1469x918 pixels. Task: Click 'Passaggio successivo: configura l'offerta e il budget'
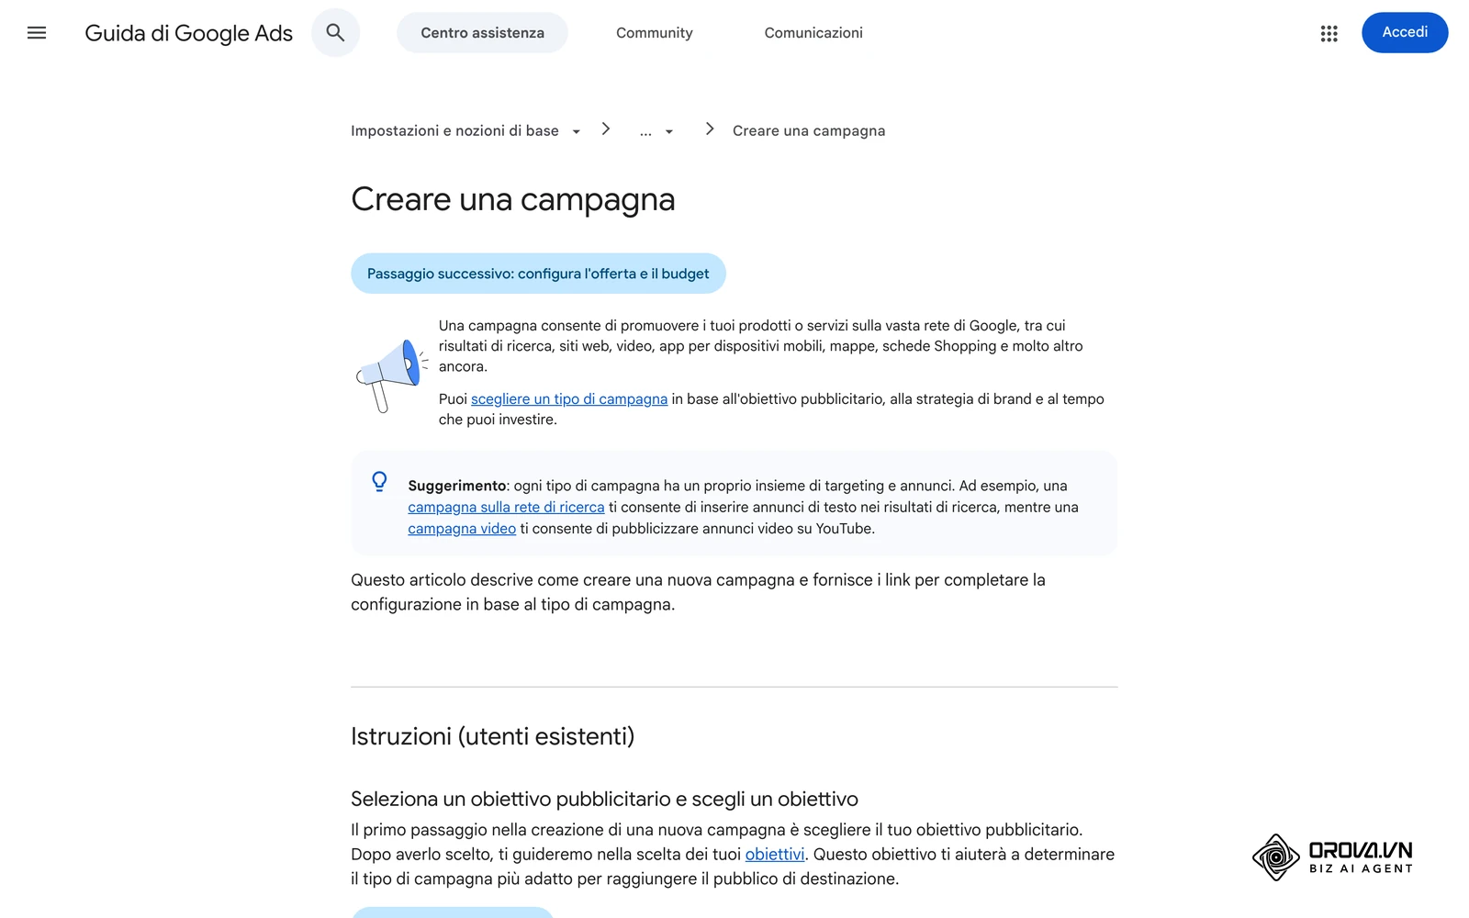pyautogui.click(x=538, y=274)
